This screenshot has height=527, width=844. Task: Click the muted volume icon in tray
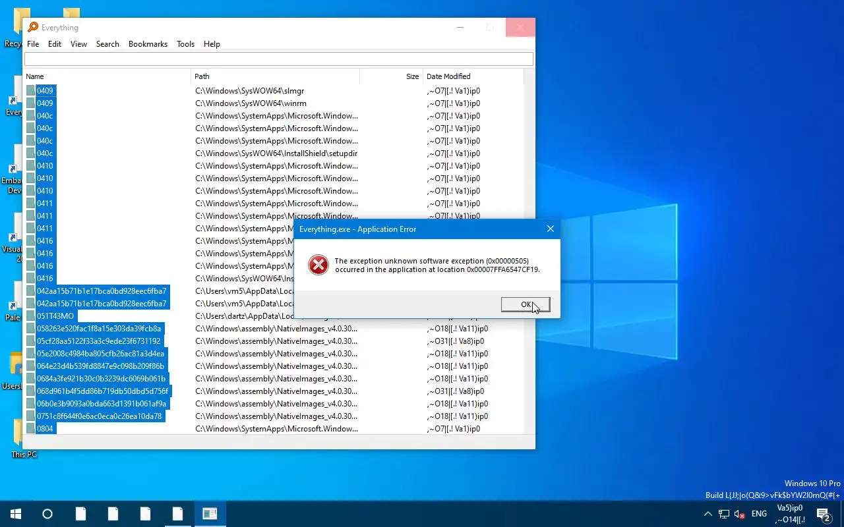[740, 514]
